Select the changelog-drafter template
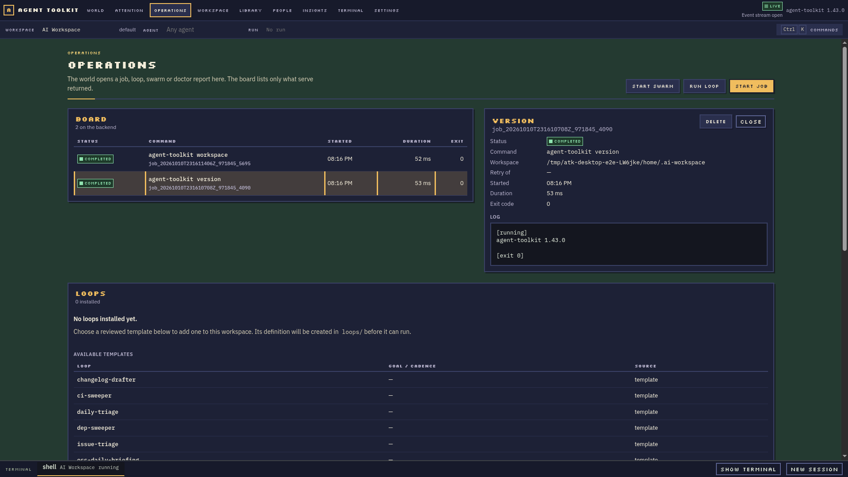 pyautogui.click(x=420, y=380)
